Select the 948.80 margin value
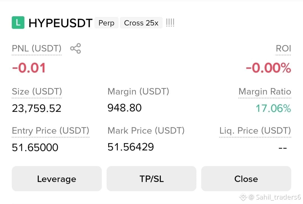This screenshot has height=204, width=303. pos(125,108)
